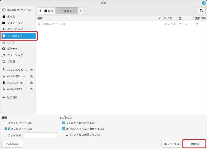Open ミュージック folder in sidebar
This screenshot has height=149, width=207.
tap(18, 55)
